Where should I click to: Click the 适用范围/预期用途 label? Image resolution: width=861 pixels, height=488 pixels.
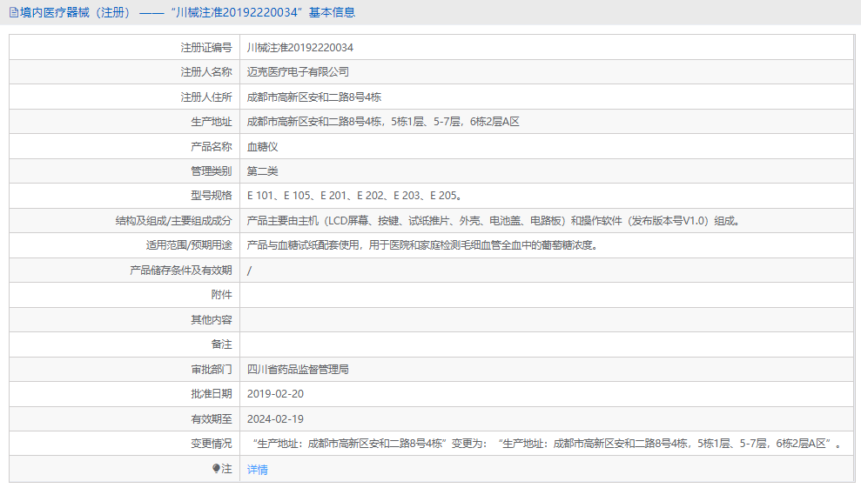click(x=189, y=244)
